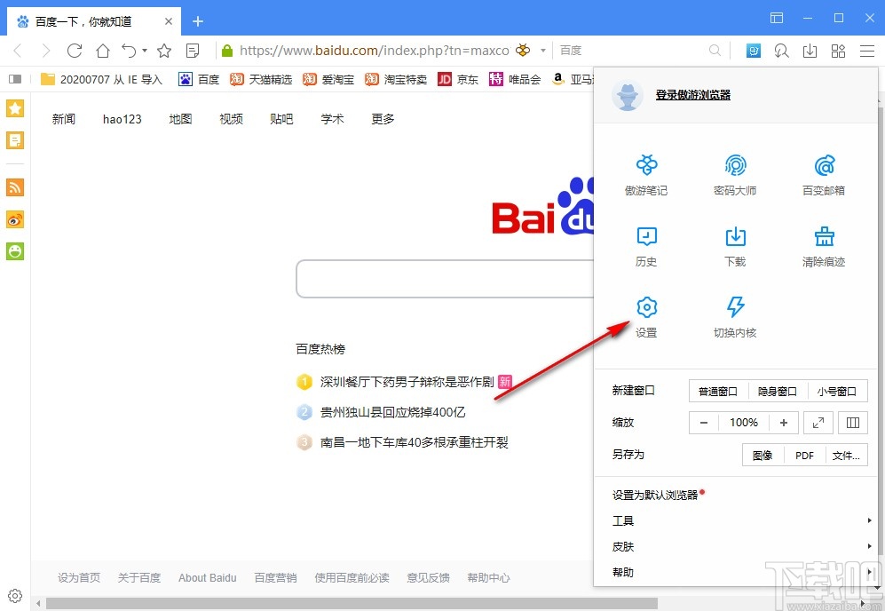Decrease zoom with minus button
This screenshot has width=885, height=611.
tap(704, 423)
